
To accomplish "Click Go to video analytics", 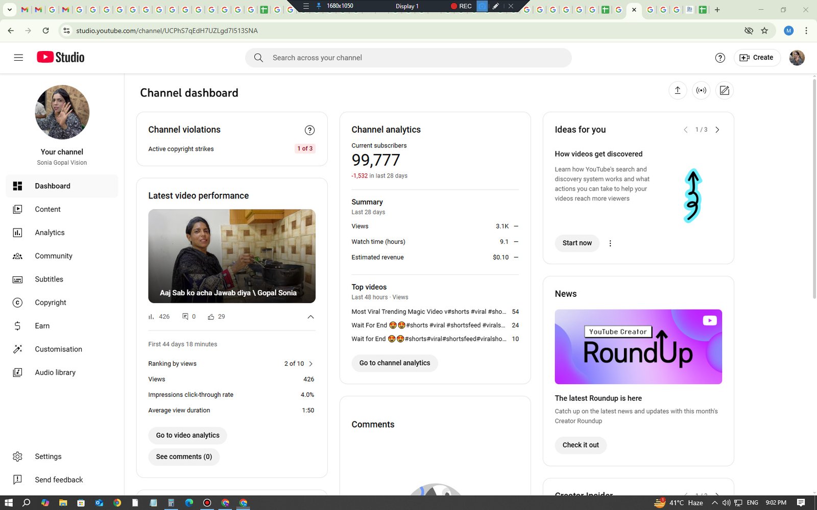I will pos(187,435).
